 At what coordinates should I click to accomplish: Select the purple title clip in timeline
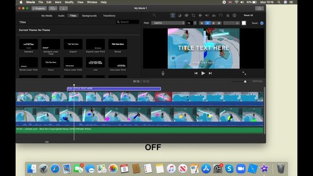(x=114, y=88)
